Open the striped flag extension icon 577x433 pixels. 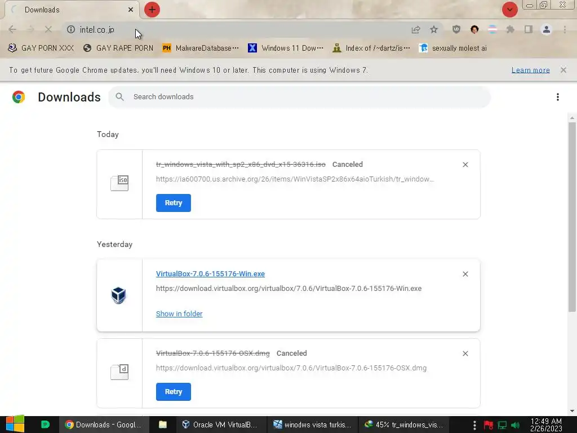492,29
